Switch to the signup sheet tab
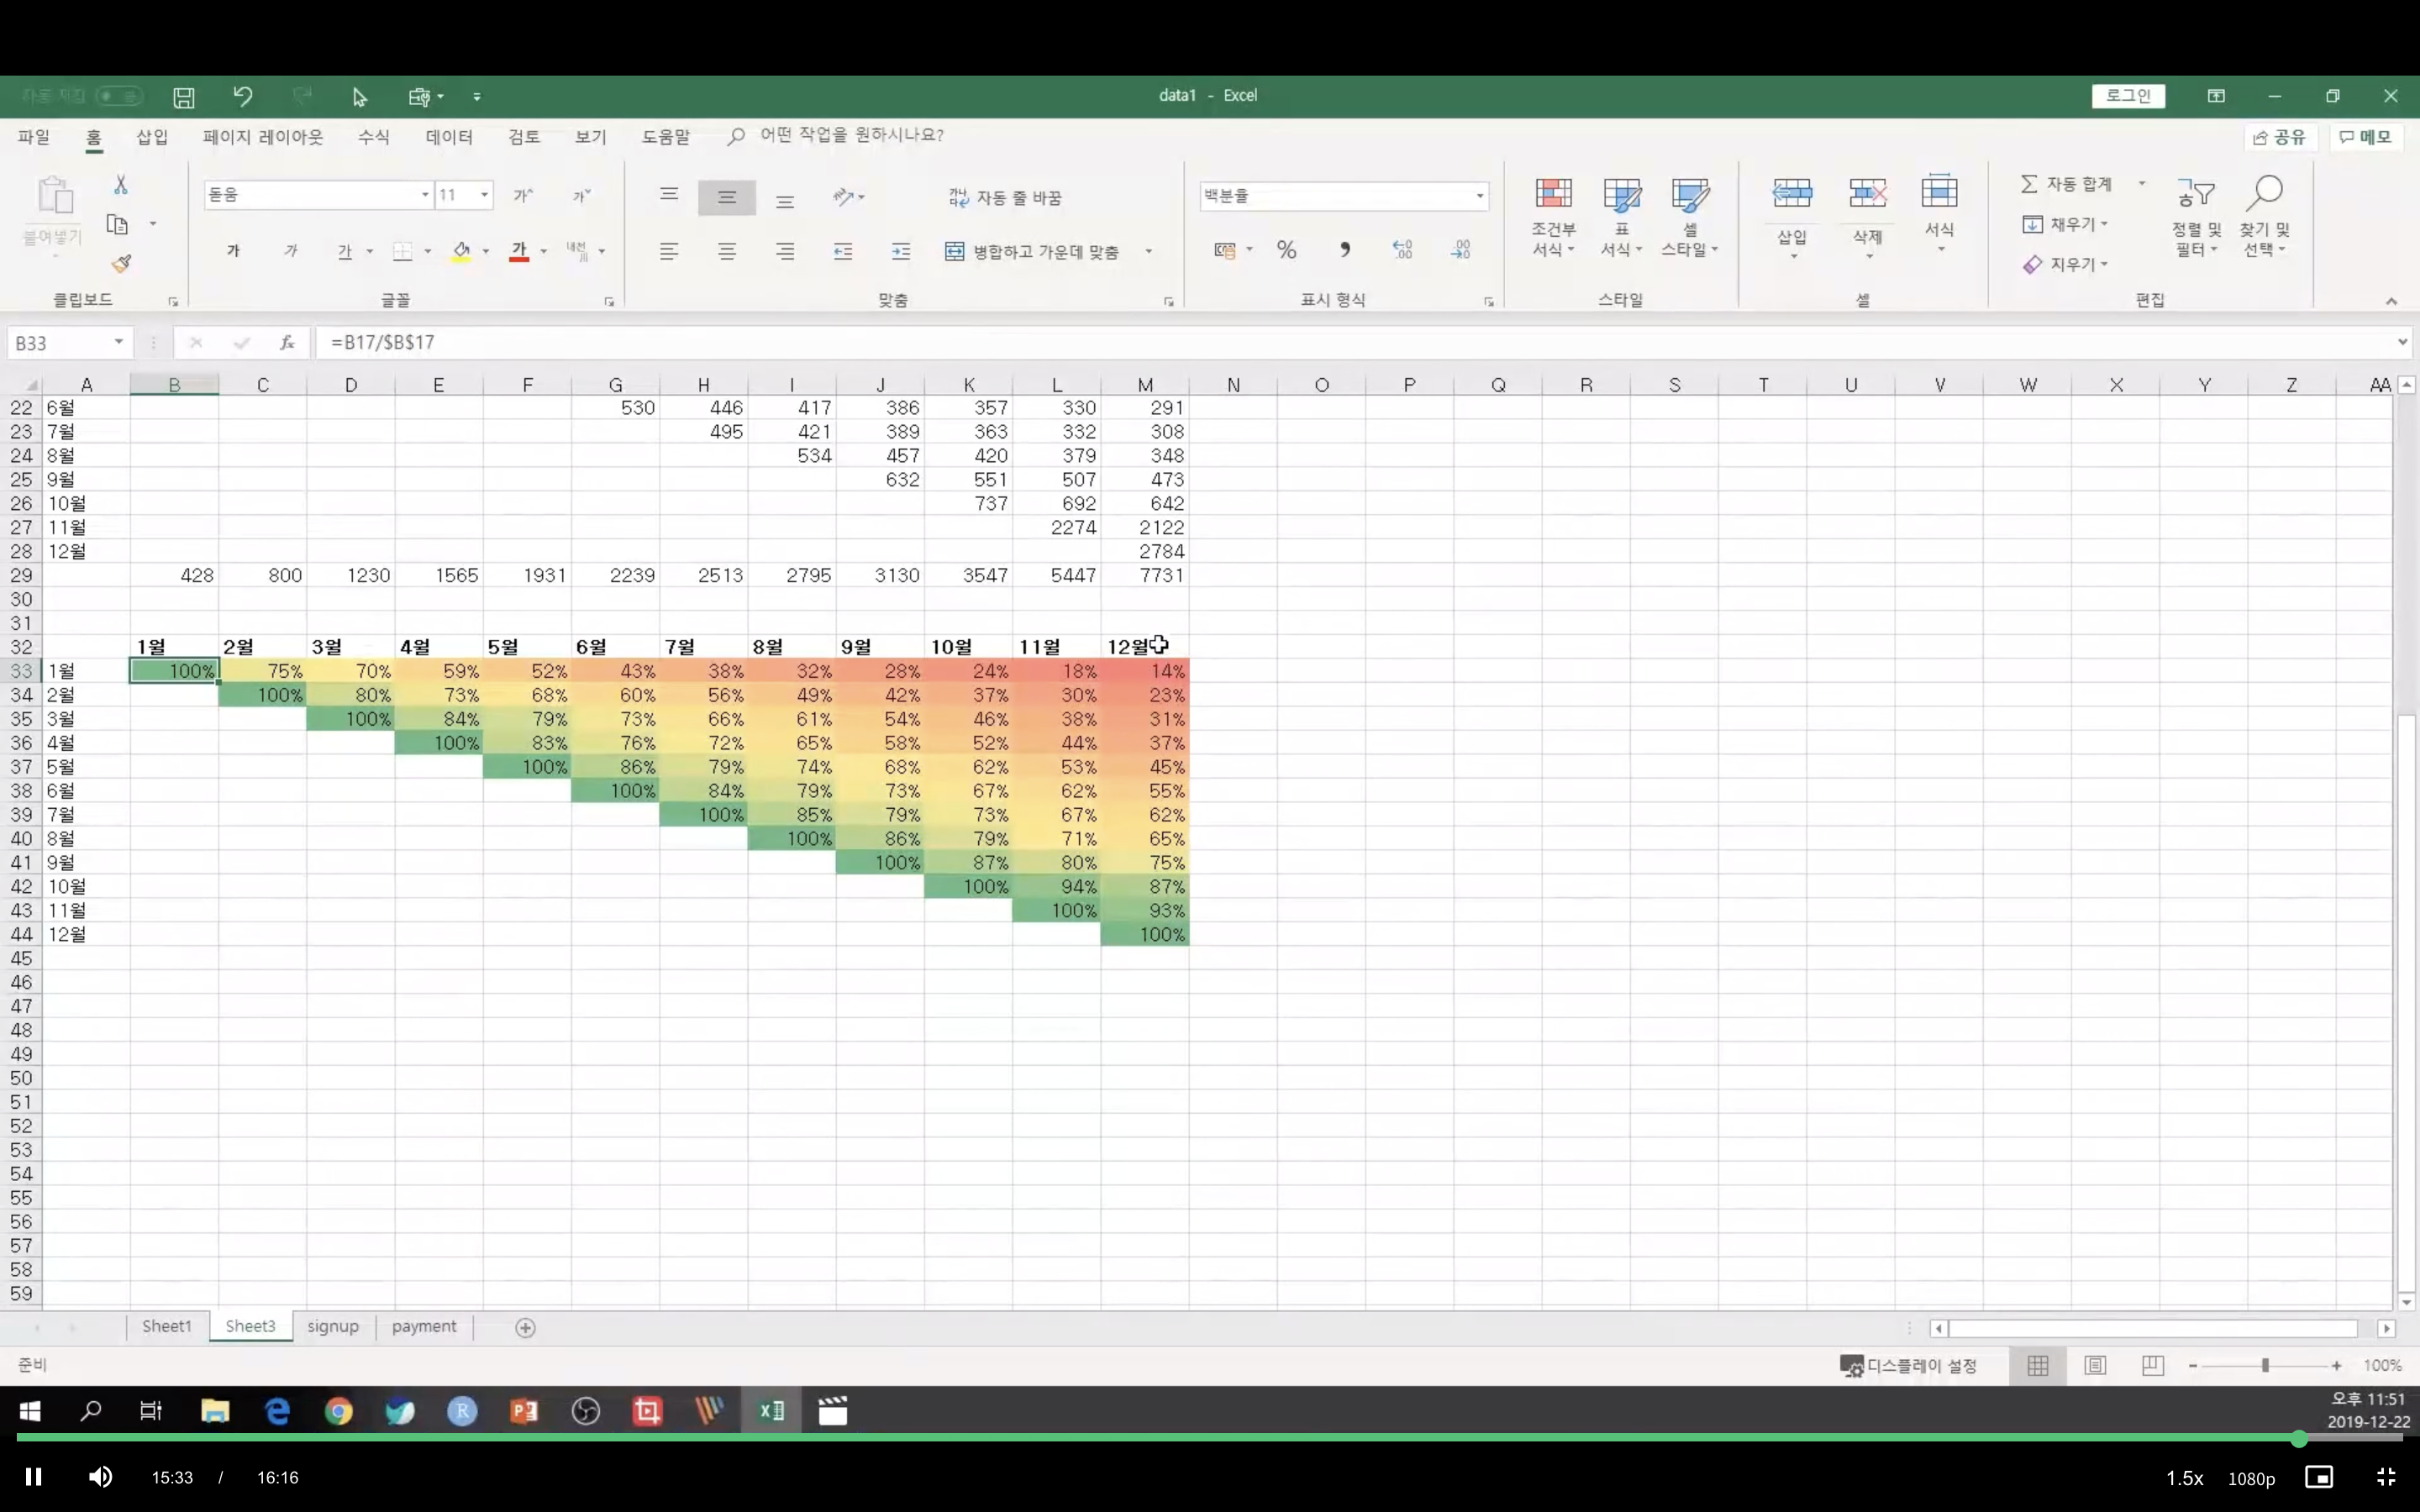 coord(333,1327)
